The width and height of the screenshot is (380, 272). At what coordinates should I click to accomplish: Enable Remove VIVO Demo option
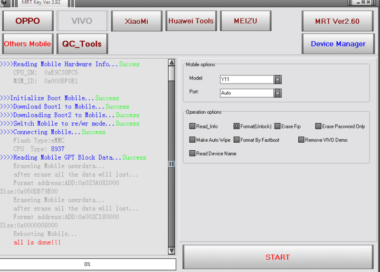(301, 140)
